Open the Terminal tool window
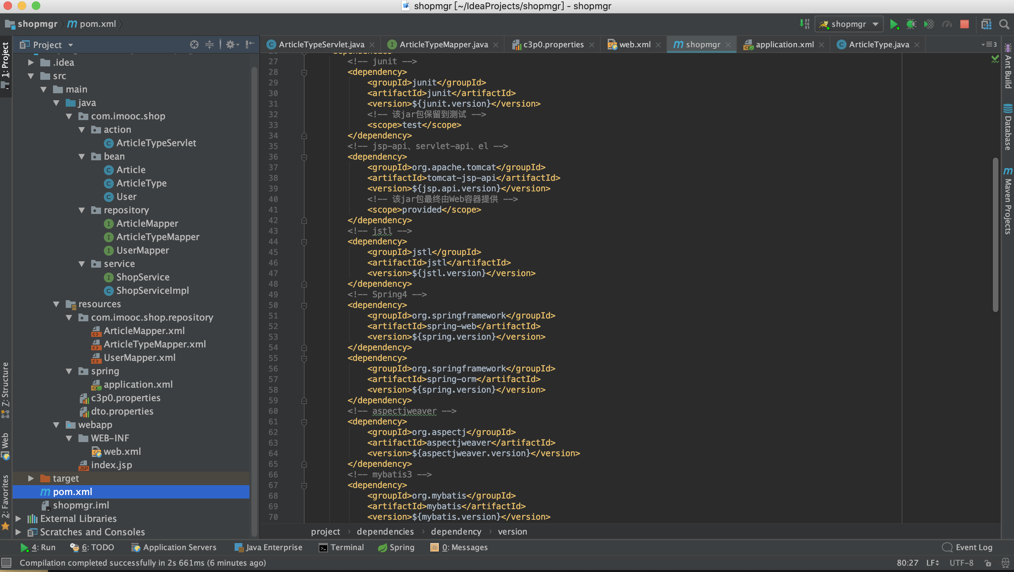 (341, 547)
